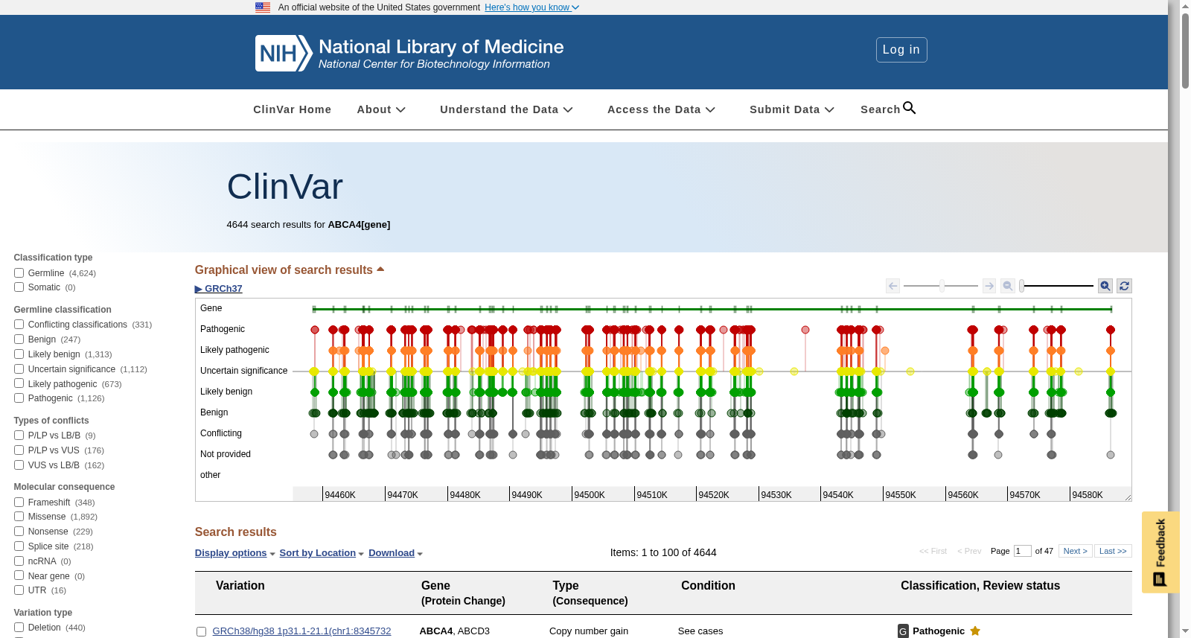Enable the Missense molecular consequence filter

pos(19,517)
